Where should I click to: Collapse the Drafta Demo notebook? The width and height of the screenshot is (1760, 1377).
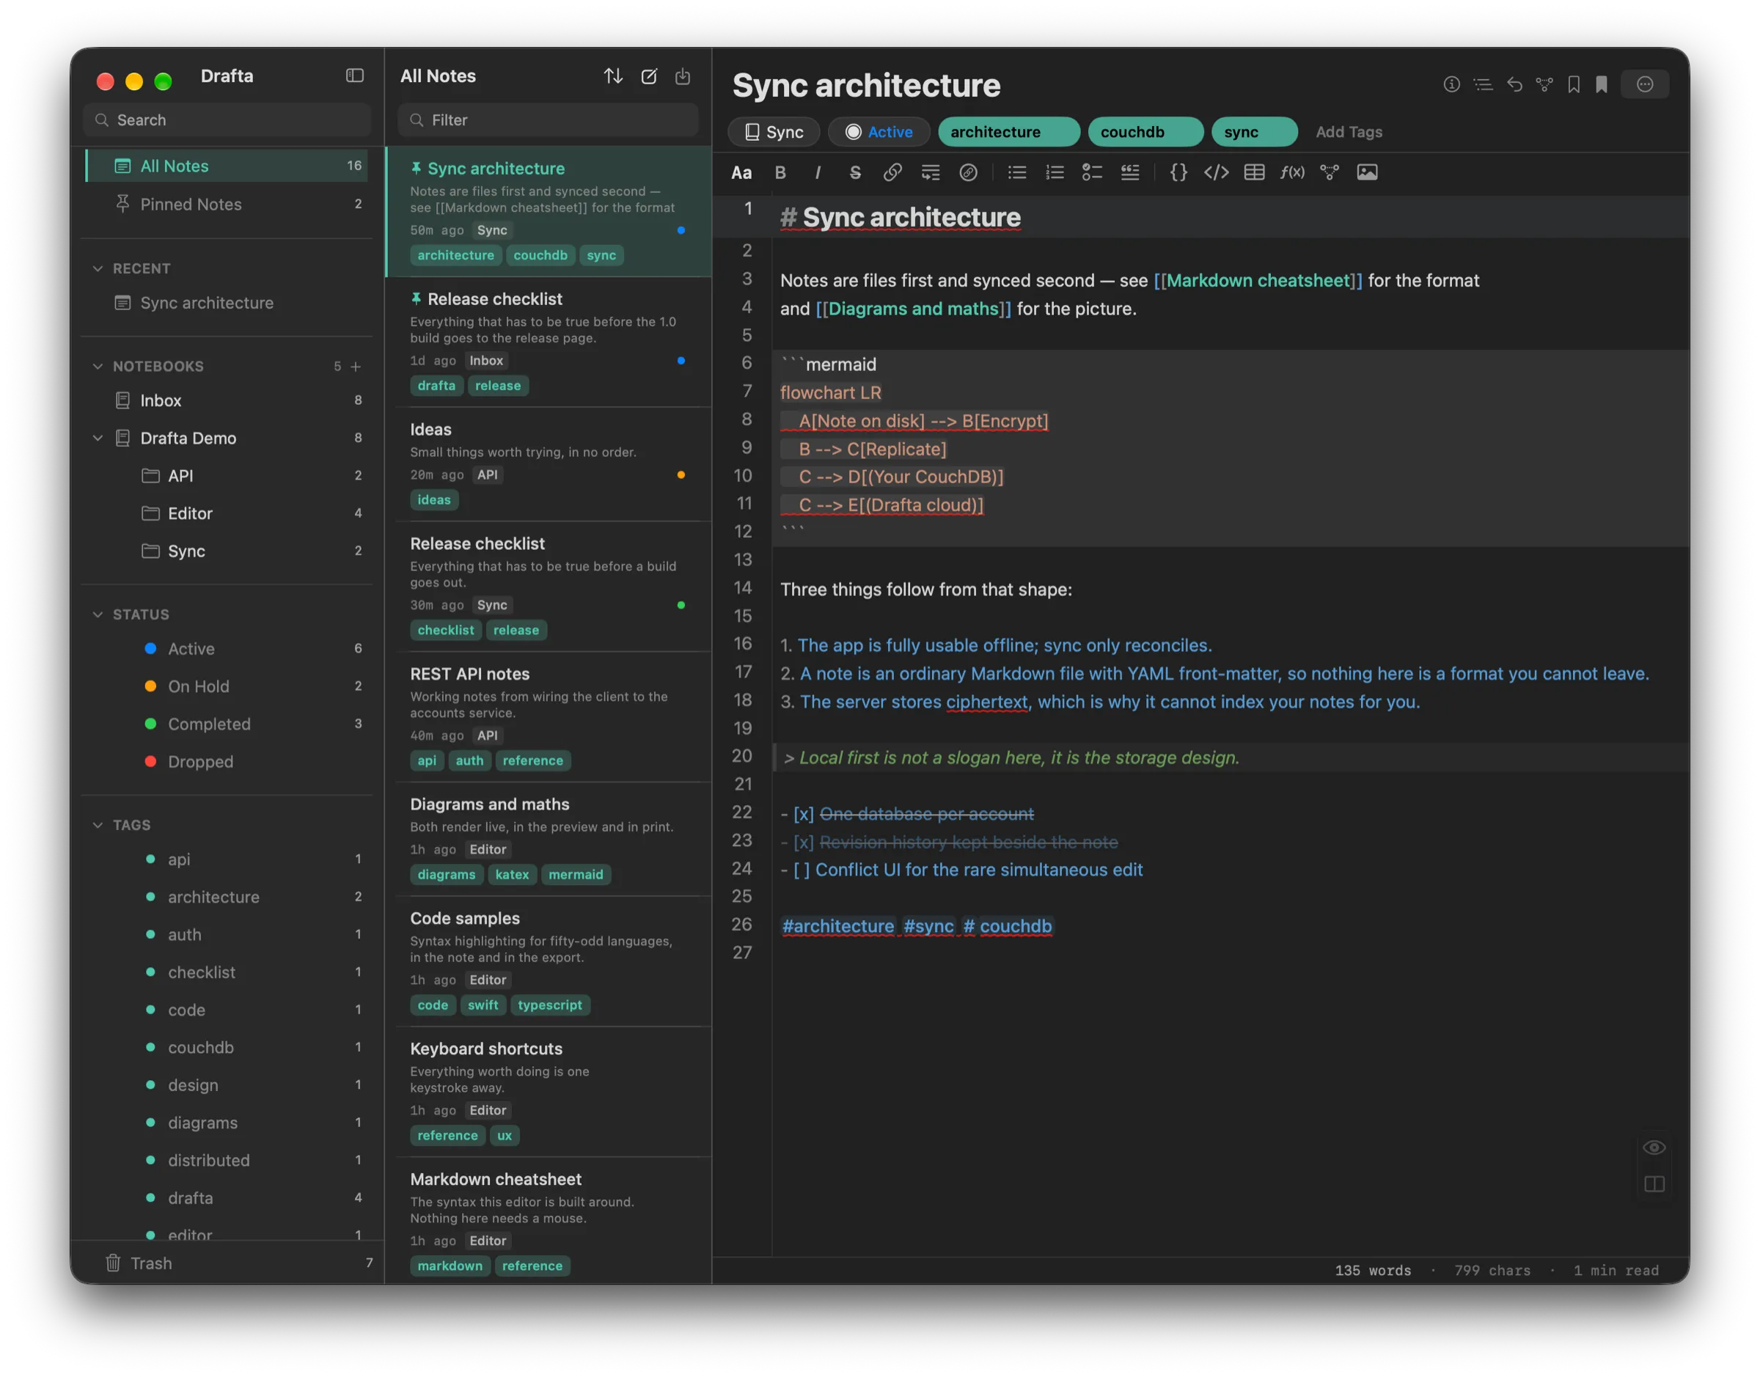(98, 438)
